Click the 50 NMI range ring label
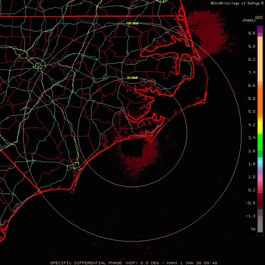Screen dimensions: 265x265 tap(132, 78)
